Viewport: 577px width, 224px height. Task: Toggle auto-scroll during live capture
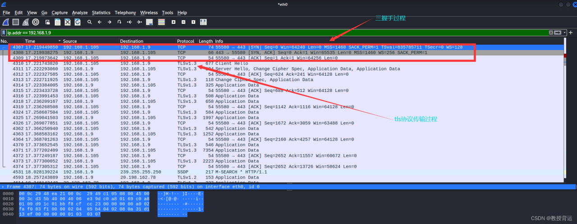(x=150, y=22)
